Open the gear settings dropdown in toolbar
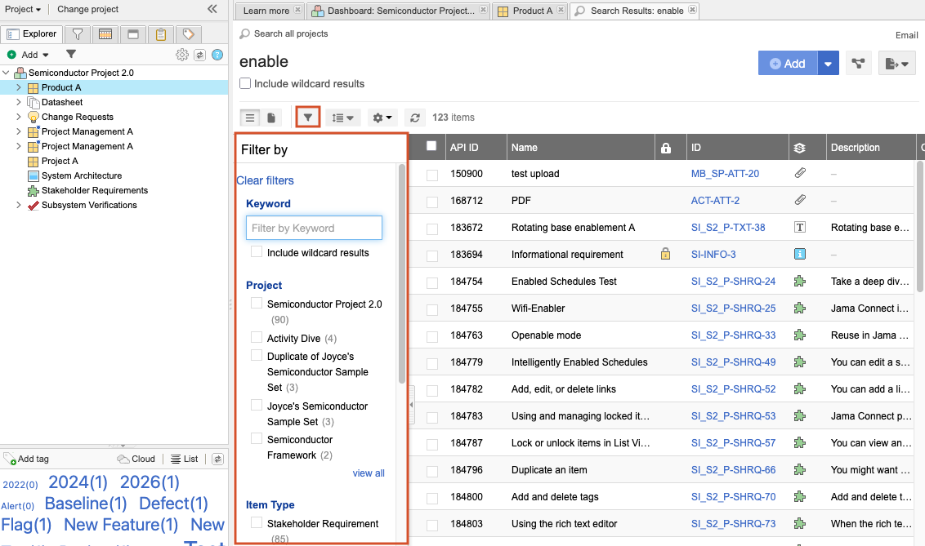 [382, 118]
